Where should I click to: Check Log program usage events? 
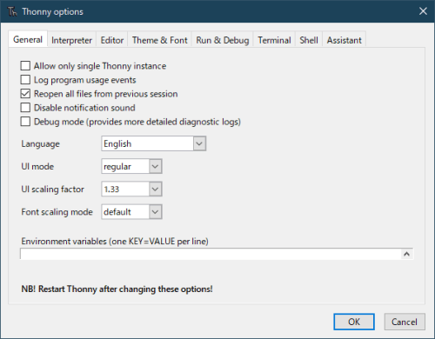(25, 80)
